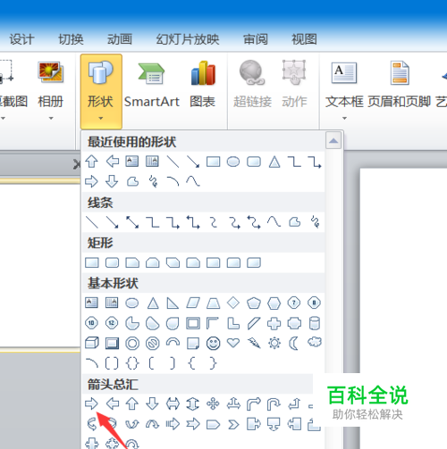Screen dimensions: 447x449
Task: Choose curved arrow connector in 线条
Action: [234, 222]
